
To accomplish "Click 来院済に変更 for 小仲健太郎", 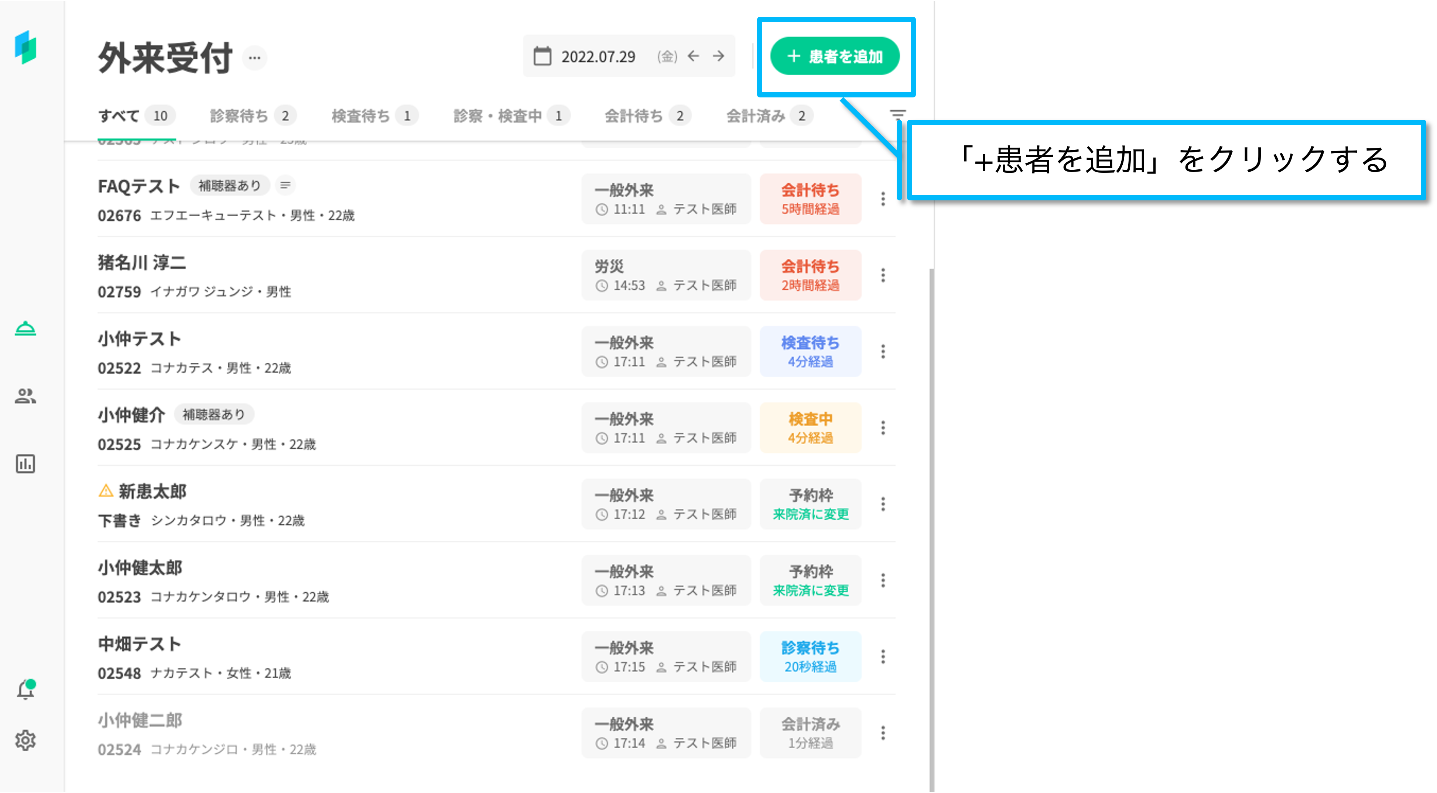I will (x=811, y=591).
